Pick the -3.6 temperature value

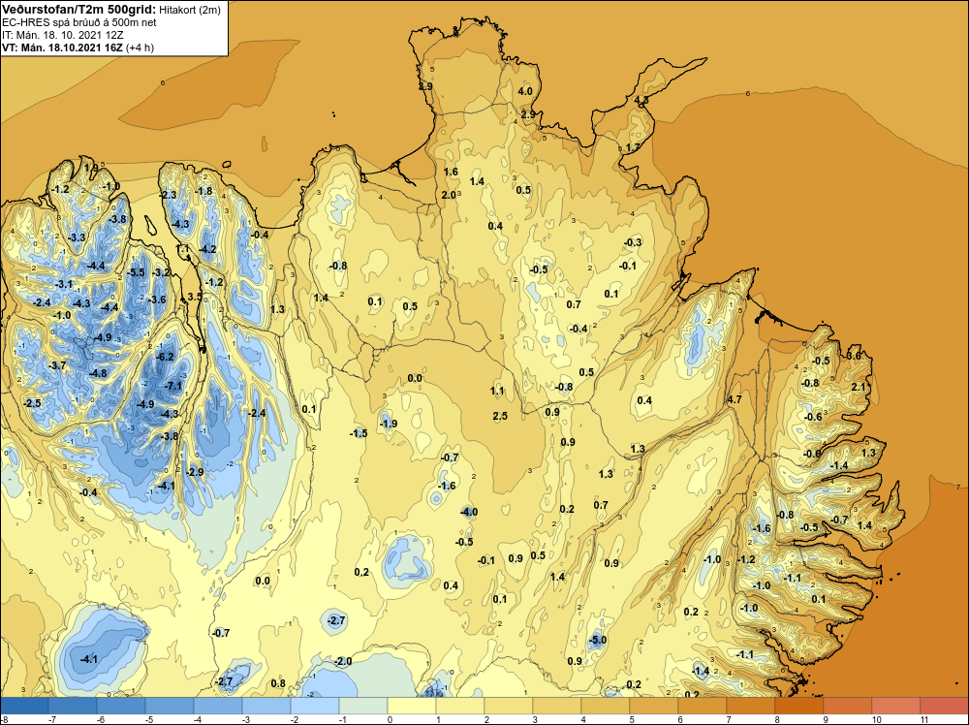tap(158, 299)
